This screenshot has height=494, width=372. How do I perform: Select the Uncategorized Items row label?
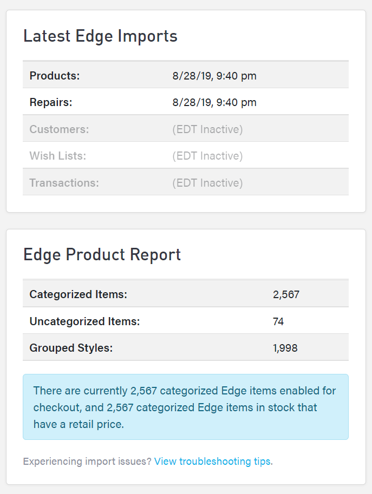click(84, 321)
